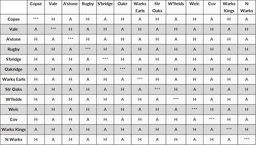The image size is (256, 145).
Task: Click the N Warks column header
Action: point(246,7)
